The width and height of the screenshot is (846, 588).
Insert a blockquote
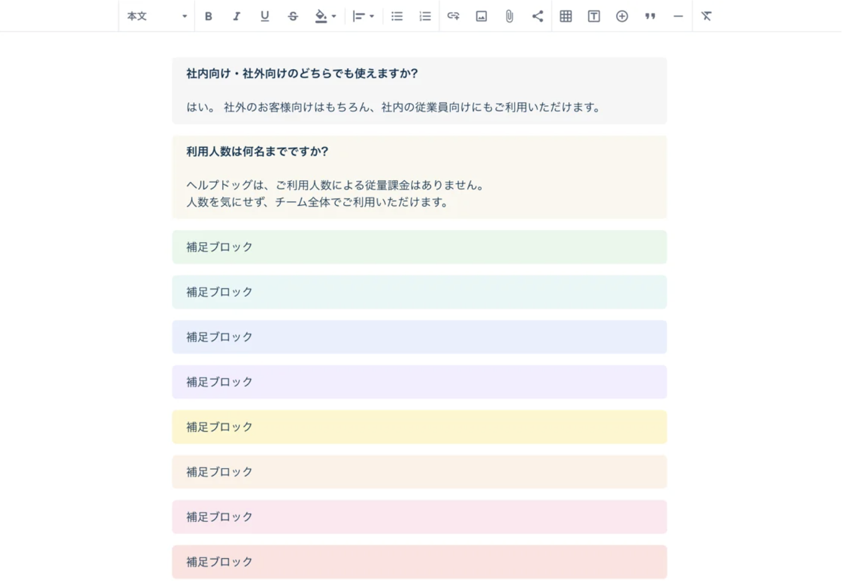coord(650,16)
